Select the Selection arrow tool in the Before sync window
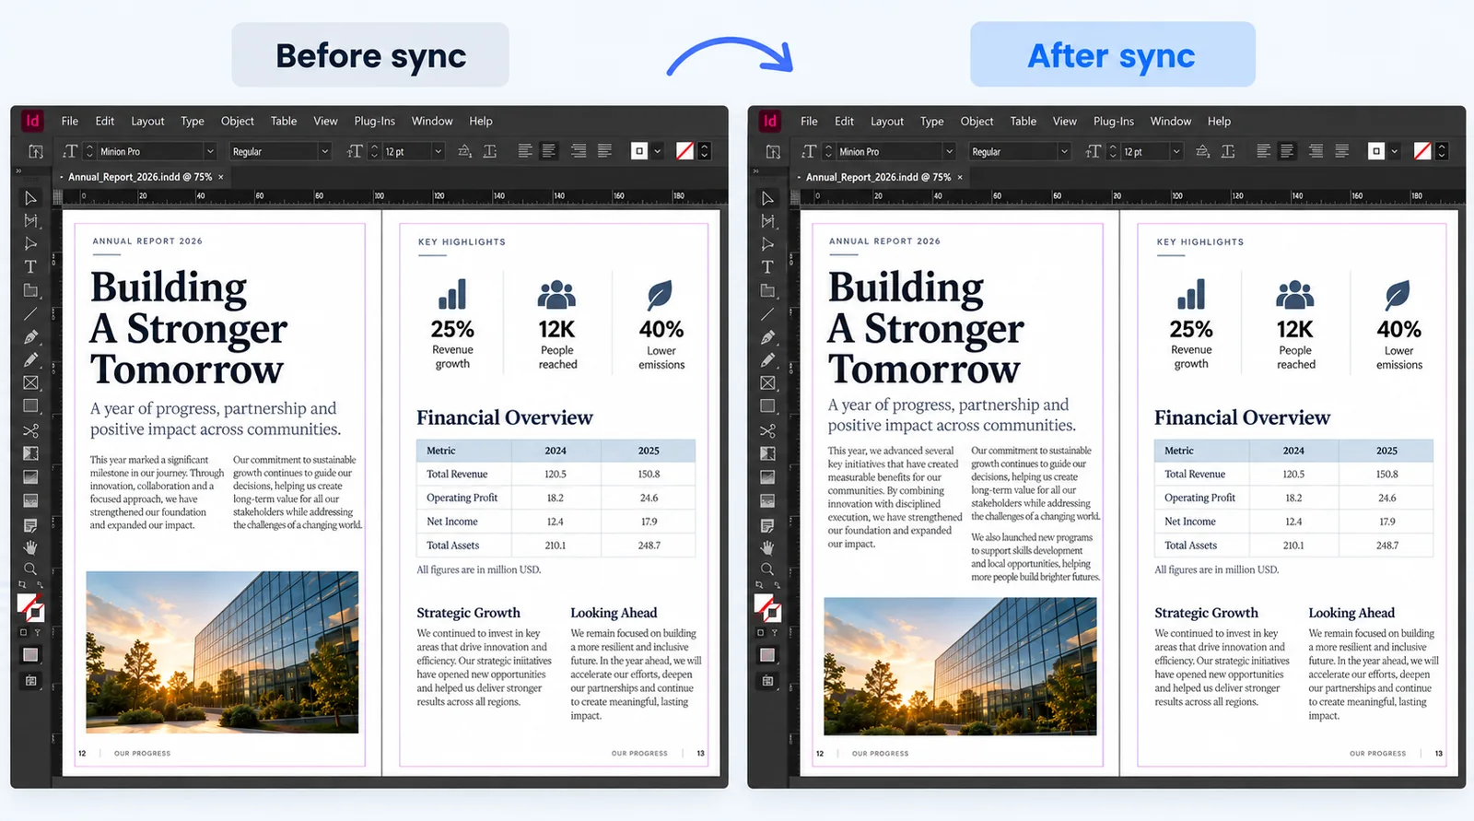 click(x=30, y=198)
